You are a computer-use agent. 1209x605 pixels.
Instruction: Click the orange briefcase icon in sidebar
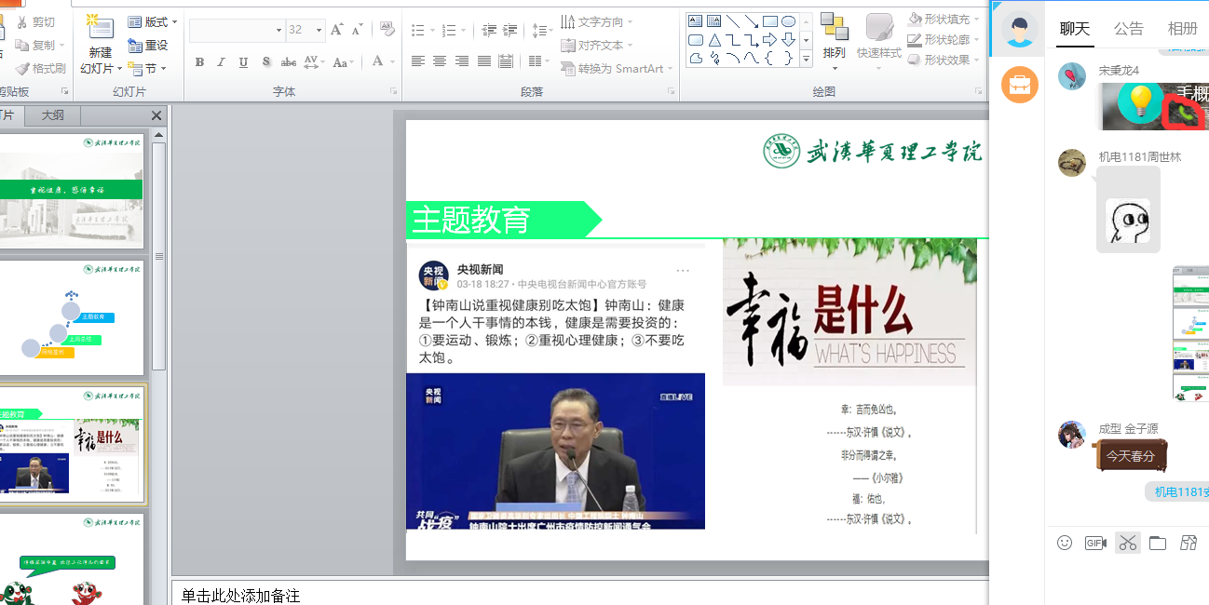(1020, 86)
